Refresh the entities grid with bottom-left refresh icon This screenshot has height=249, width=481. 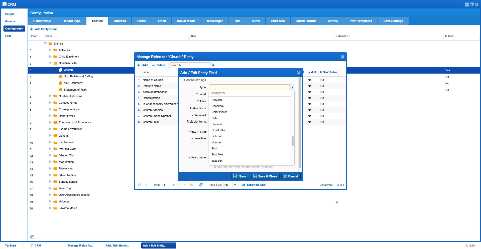click(x=32, y=236)
